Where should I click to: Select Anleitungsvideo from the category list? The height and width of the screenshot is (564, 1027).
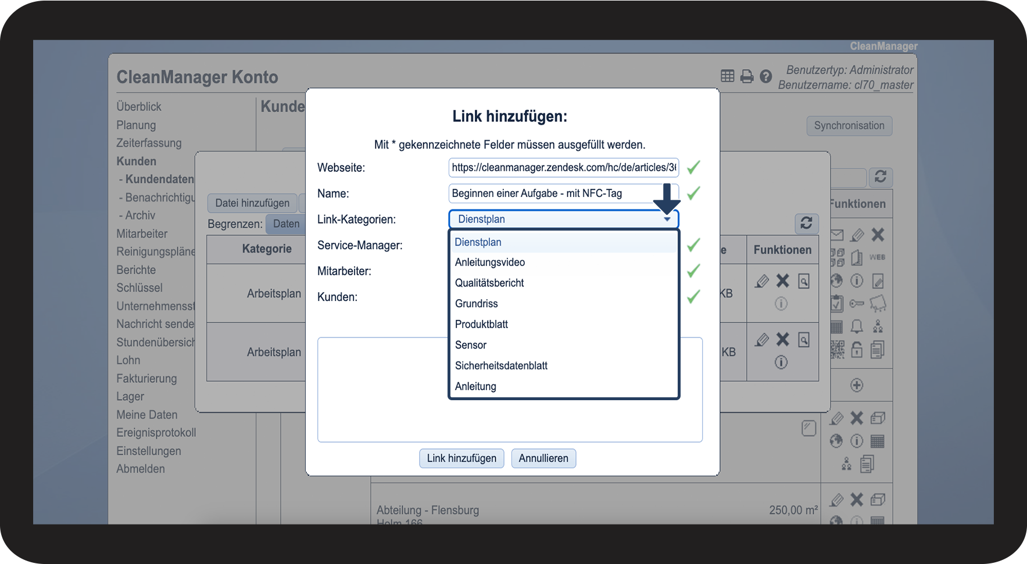pyautogui.click(x=490, y=263)
